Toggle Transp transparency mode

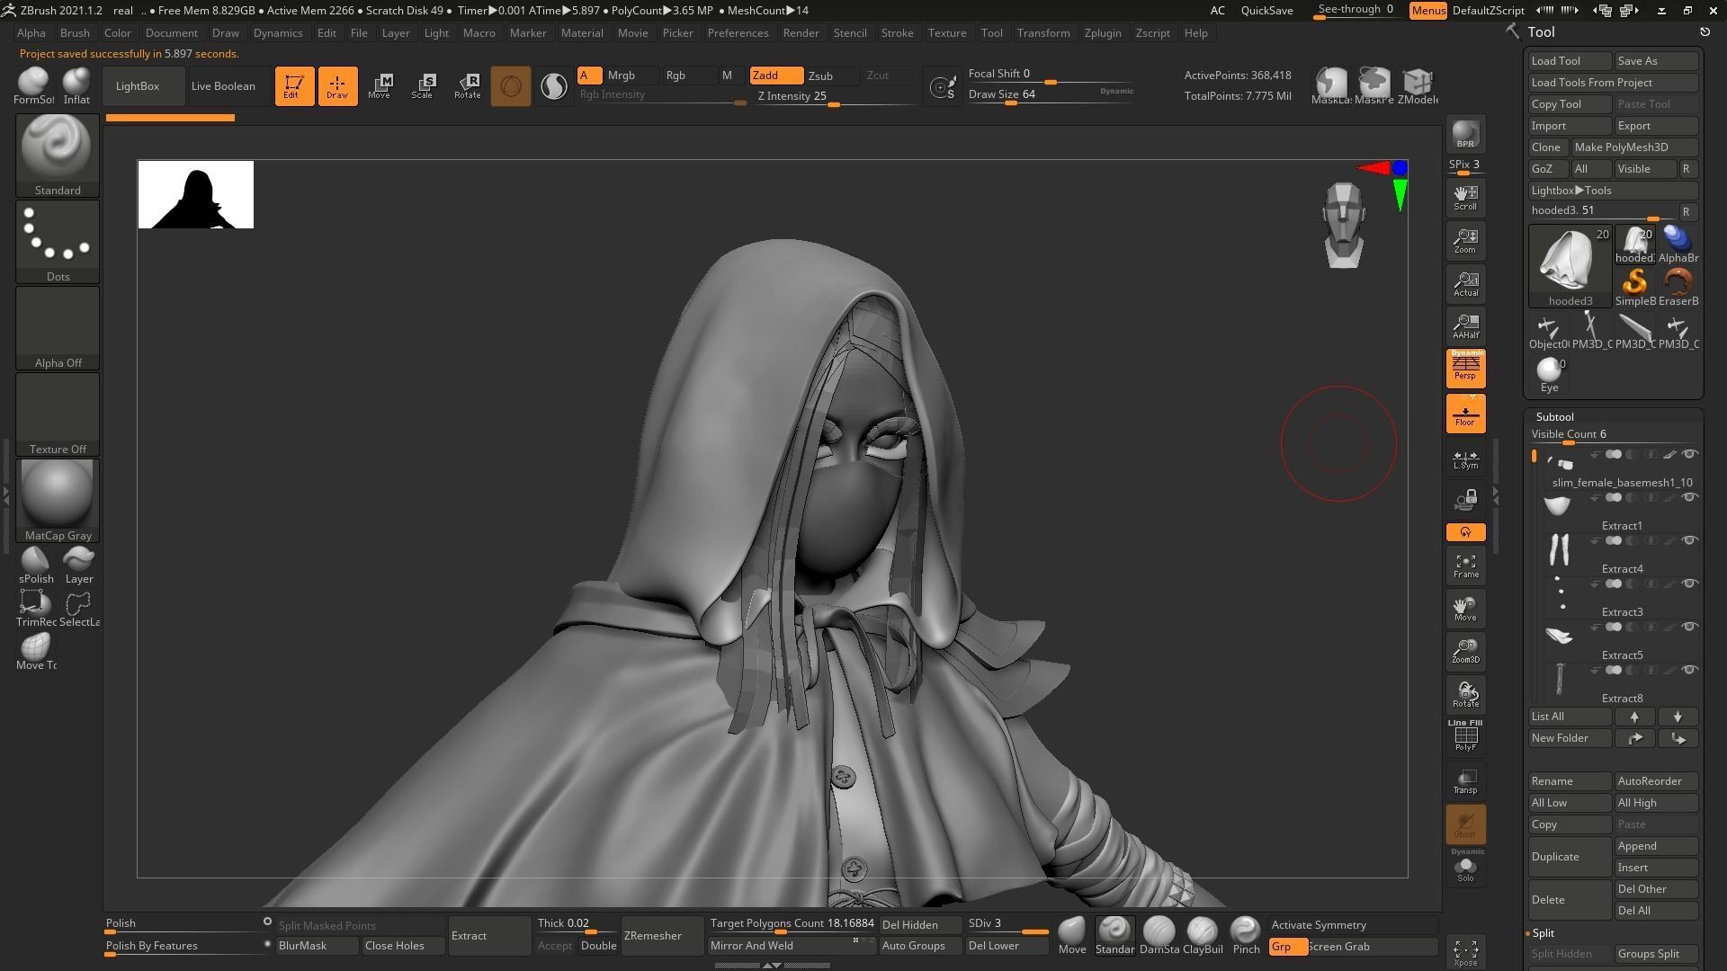point(1465,780)
